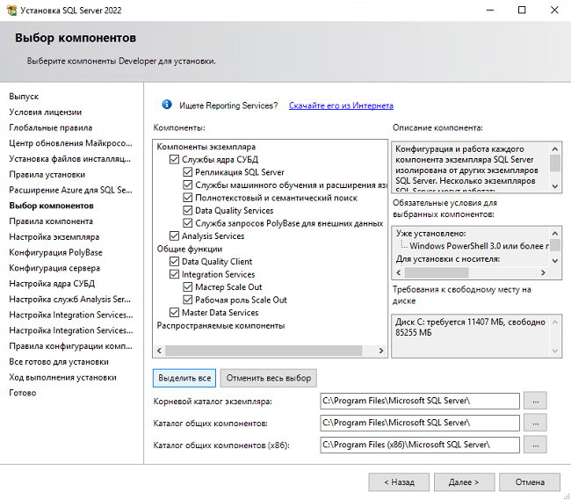Viewport: 571px width, 500px height.
Task: Select Настройка служб Analysis Services step
Action: (70, 300)
